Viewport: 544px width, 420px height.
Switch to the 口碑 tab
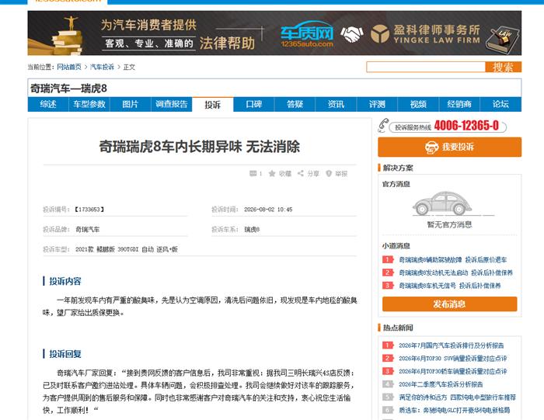pyautogui.click(x=253, y=104)
